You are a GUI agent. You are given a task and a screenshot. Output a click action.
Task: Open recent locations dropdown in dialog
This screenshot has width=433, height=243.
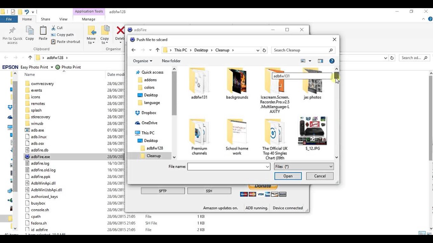(150, 50)
